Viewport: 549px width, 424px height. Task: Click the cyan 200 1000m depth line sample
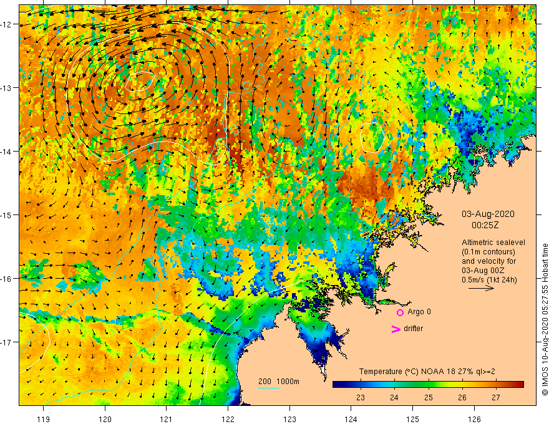pyautogui.click(x=269, y=388)
